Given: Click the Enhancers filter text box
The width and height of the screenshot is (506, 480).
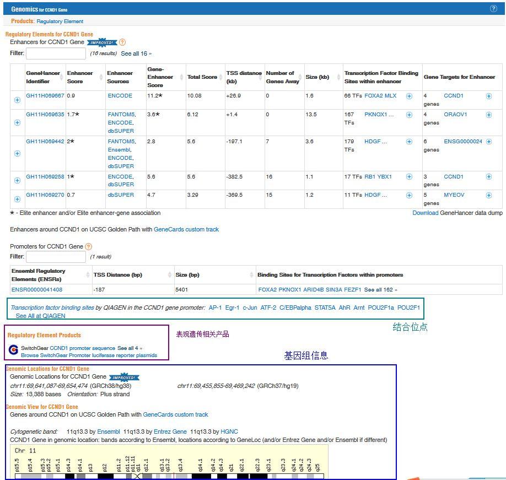Looking at the screenshot, I should pyautogui.click(x=56, y=53).
